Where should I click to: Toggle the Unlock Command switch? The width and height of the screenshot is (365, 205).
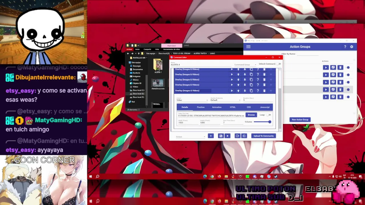[x=279, y=64]
